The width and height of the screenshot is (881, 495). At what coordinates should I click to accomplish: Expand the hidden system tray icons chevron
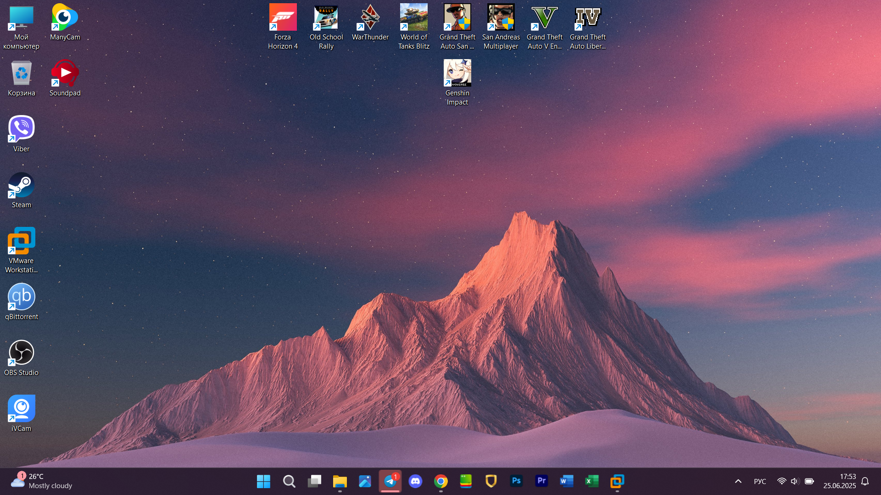pyautogui.click(x=738, y=481)
